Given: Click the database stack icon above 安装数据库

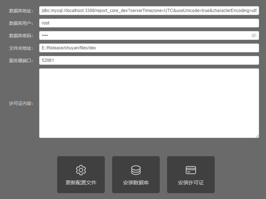Looking at the screenshot, I should pos(136,170).
